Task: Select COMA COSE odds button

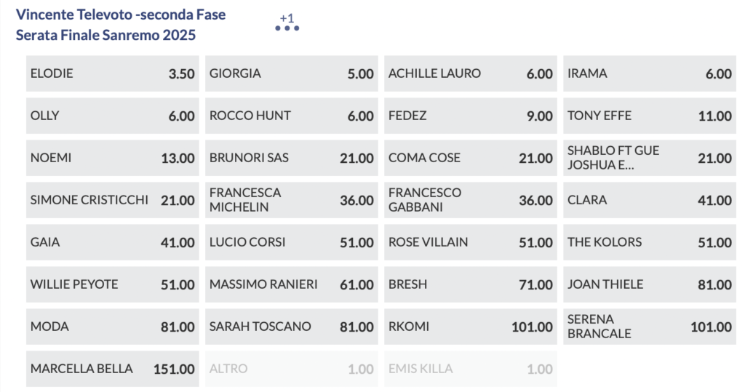Action: point(470,158)
